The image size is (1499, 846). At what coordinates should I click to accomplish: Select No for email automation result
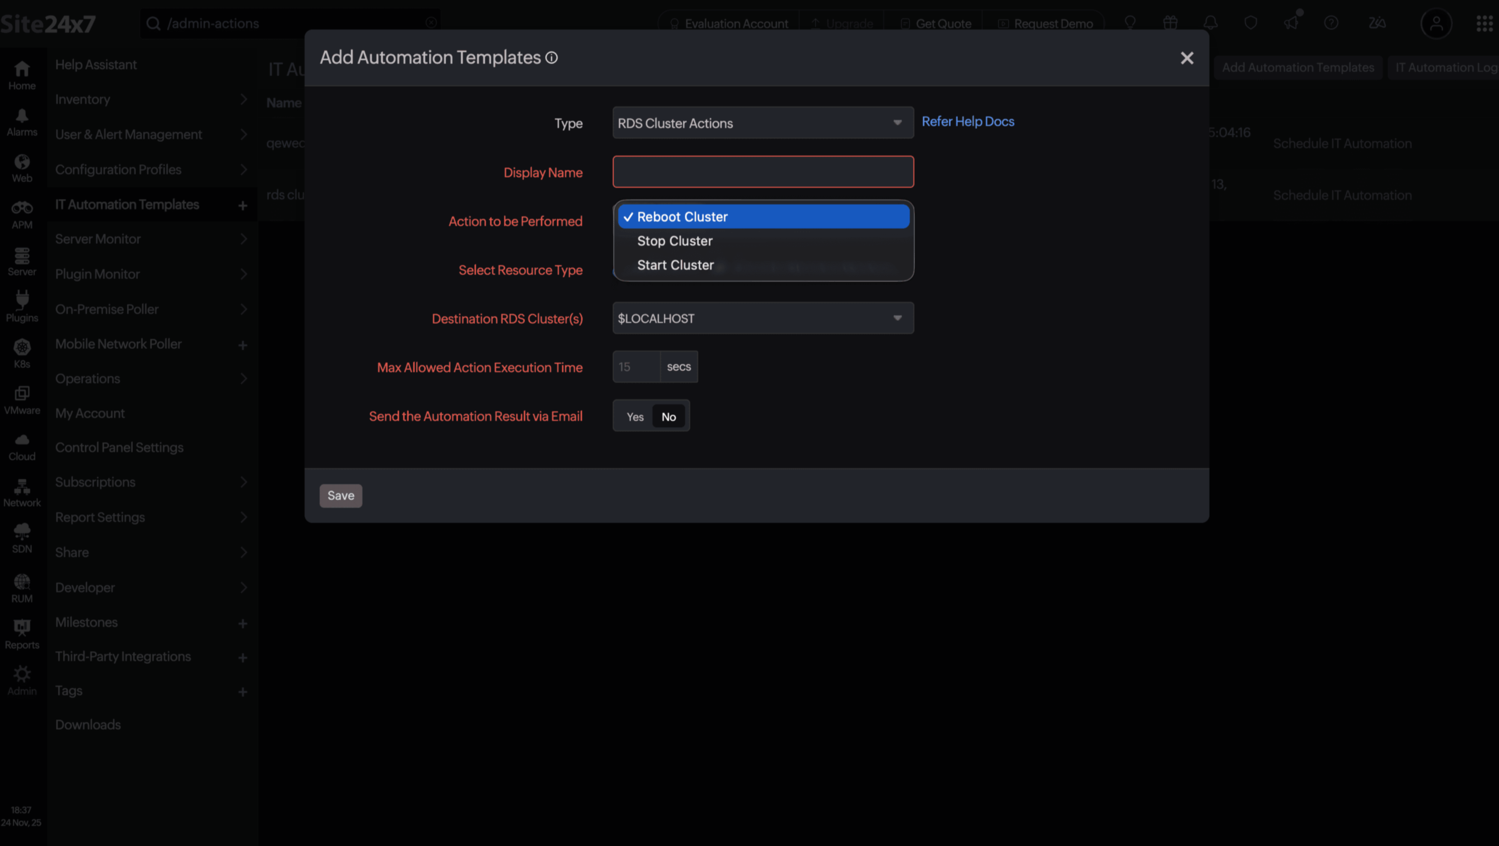(x=669, y=416)
